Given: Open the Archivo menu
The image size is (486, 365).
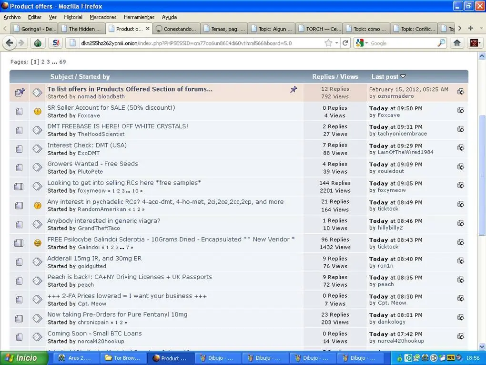Looking at the screenshot, I should point(12,17).
